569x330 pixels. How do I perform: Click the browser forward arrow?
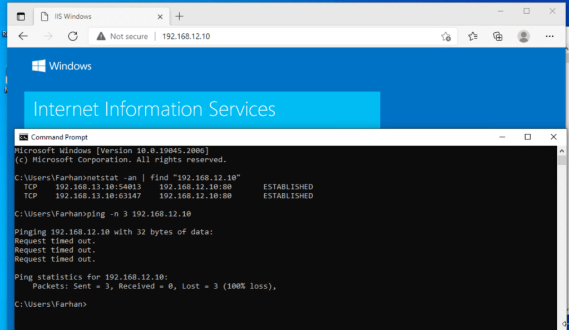point(48,36)
